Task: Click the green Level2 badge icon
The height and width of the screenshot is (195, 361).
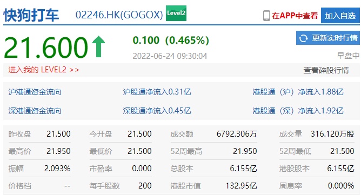Action: point(176,14)
